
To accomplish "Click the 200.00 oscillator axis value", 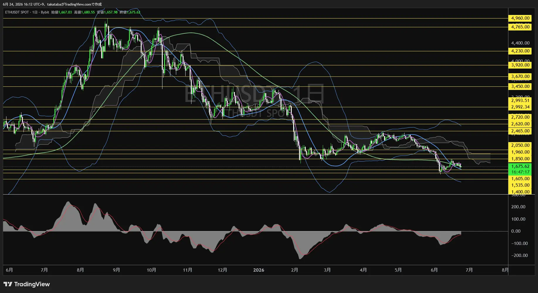I will [518, 207].
